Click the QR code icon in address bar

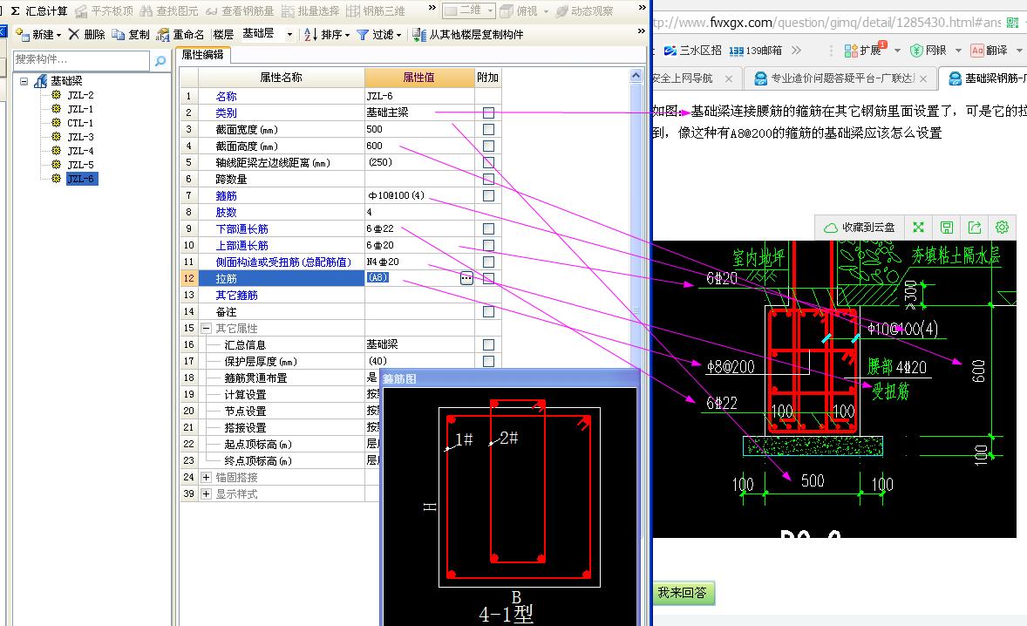[1012, 23]
